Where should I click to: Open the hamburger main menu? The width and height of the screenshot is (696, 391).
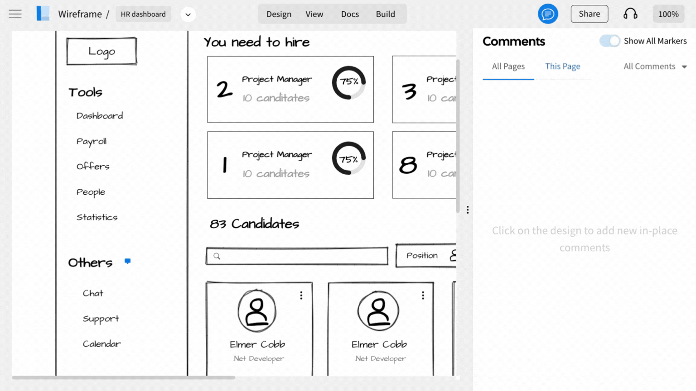[x=15, y=14]
